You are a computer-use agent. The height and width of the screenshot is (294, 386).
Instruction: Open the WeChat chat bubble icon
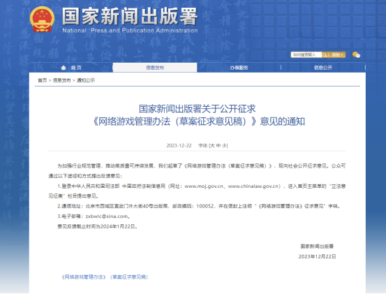(x=356, y=54)
